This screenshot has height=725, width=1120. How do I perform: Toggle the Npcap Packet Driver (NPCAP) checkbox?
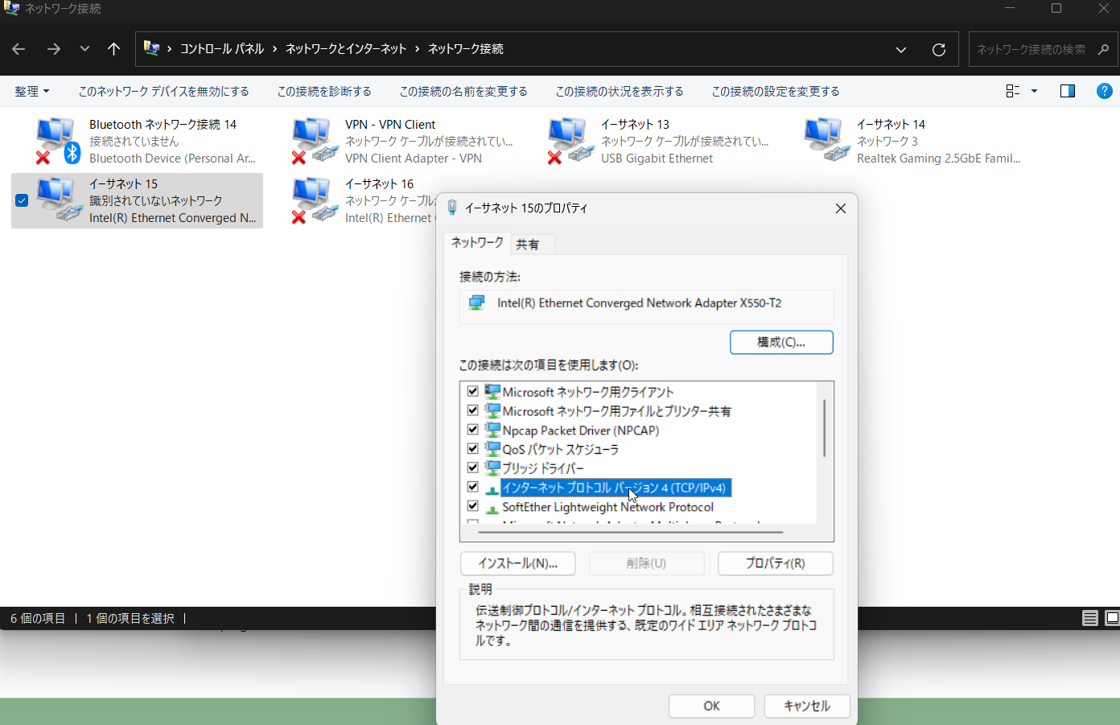(x=472, y=430)
